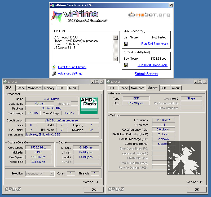Click the HWBOT.org logo
The height and width of the screenshot is (197, 211).
(x=149, y=15)
